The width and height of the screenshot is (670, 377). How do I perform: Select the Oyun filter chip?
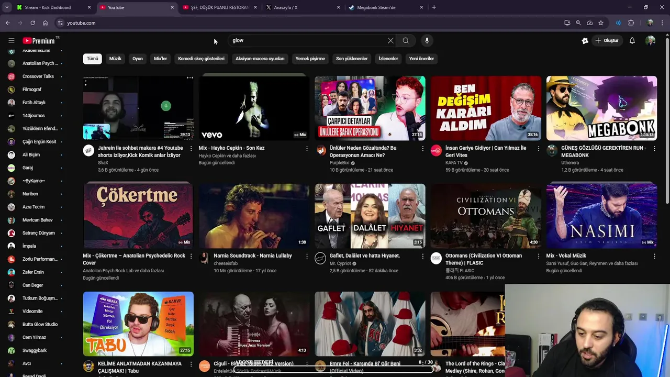pyautogui.click(x=138, y=59)
